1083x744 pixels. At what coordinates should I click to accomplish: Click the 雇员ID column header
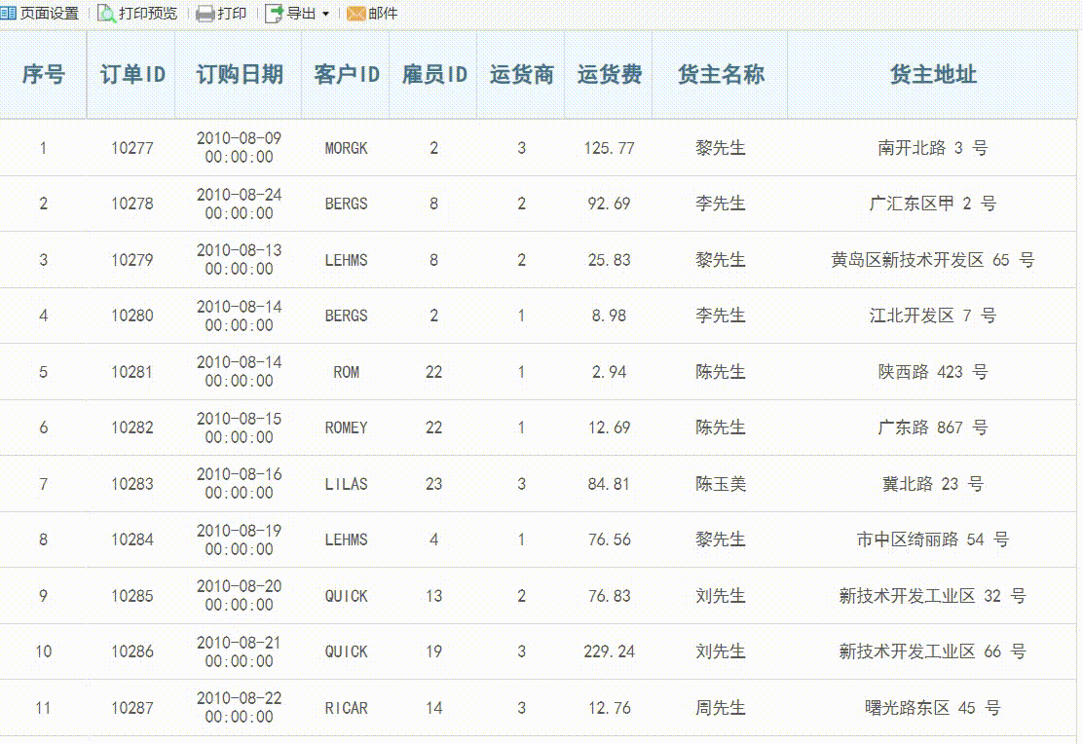coord(433,75)
